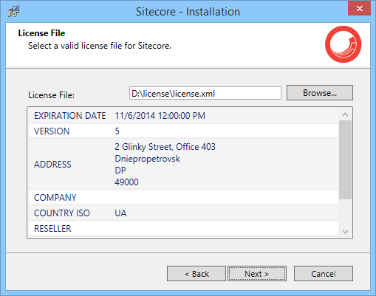Click the scrollbar up arrow
The width and height of the screenshot is (376, 296).
[345, 114]
